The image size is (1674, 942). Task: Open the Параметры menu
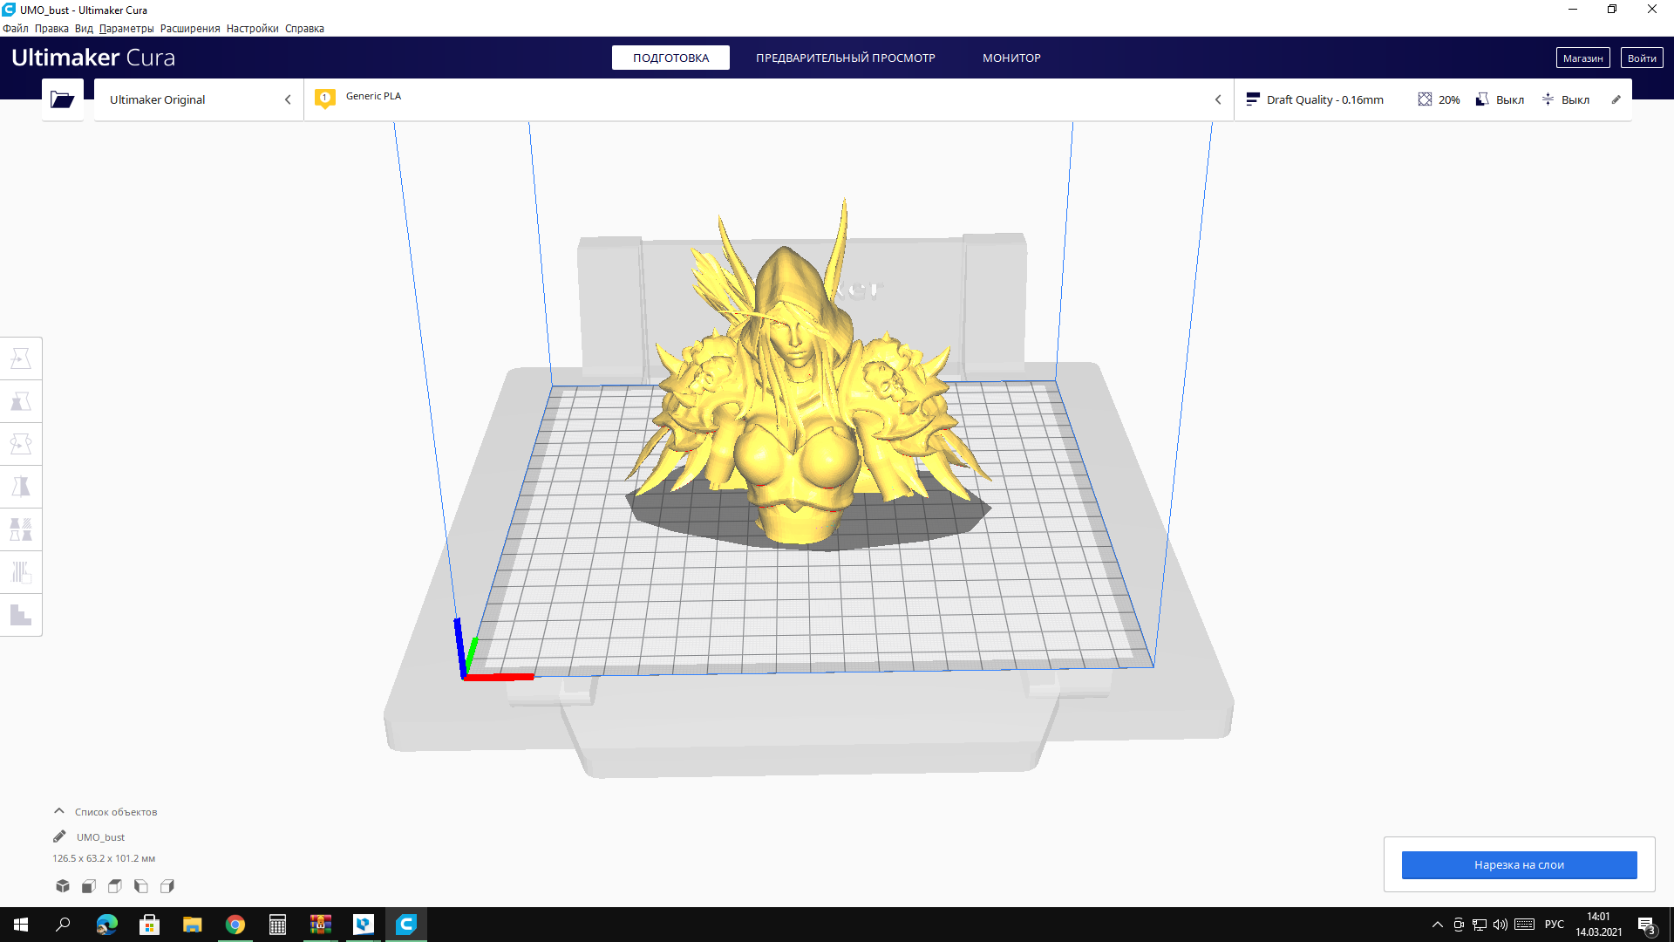point(126,29)
